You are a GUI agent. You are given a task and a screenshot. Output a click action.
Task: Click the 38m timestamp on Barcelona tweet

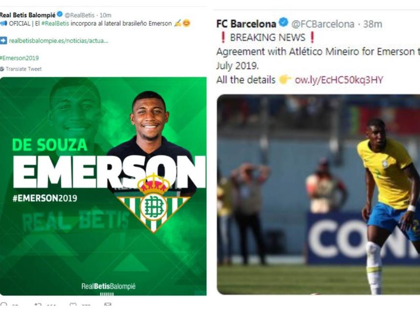373,24
